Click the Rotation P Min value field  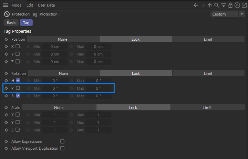[x=55, y=88]
